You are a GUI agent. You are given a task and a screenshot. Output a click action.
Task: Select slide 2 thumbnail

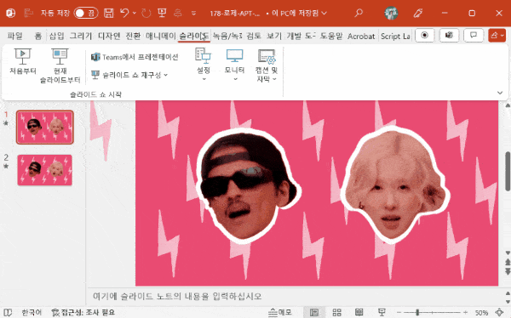(x=45, y=170)
